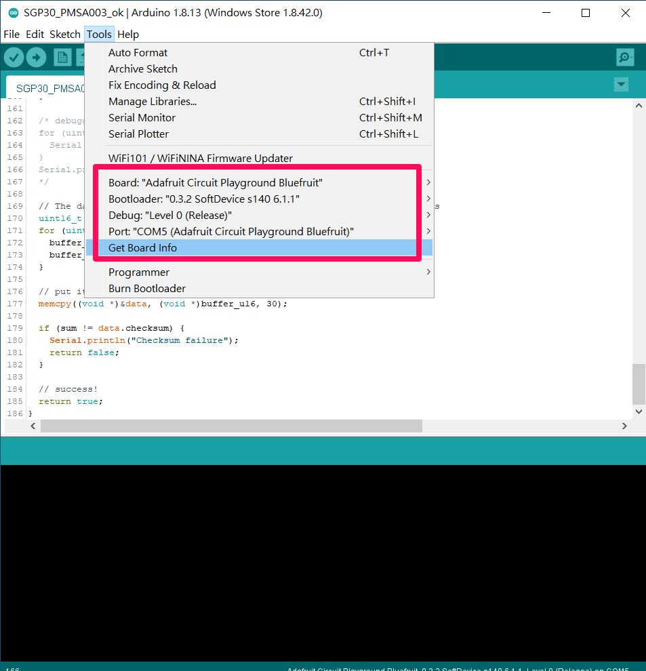Screen dimensions: 646x671
Task: Click the Verify checkmark button
Action: click(14, 57)
